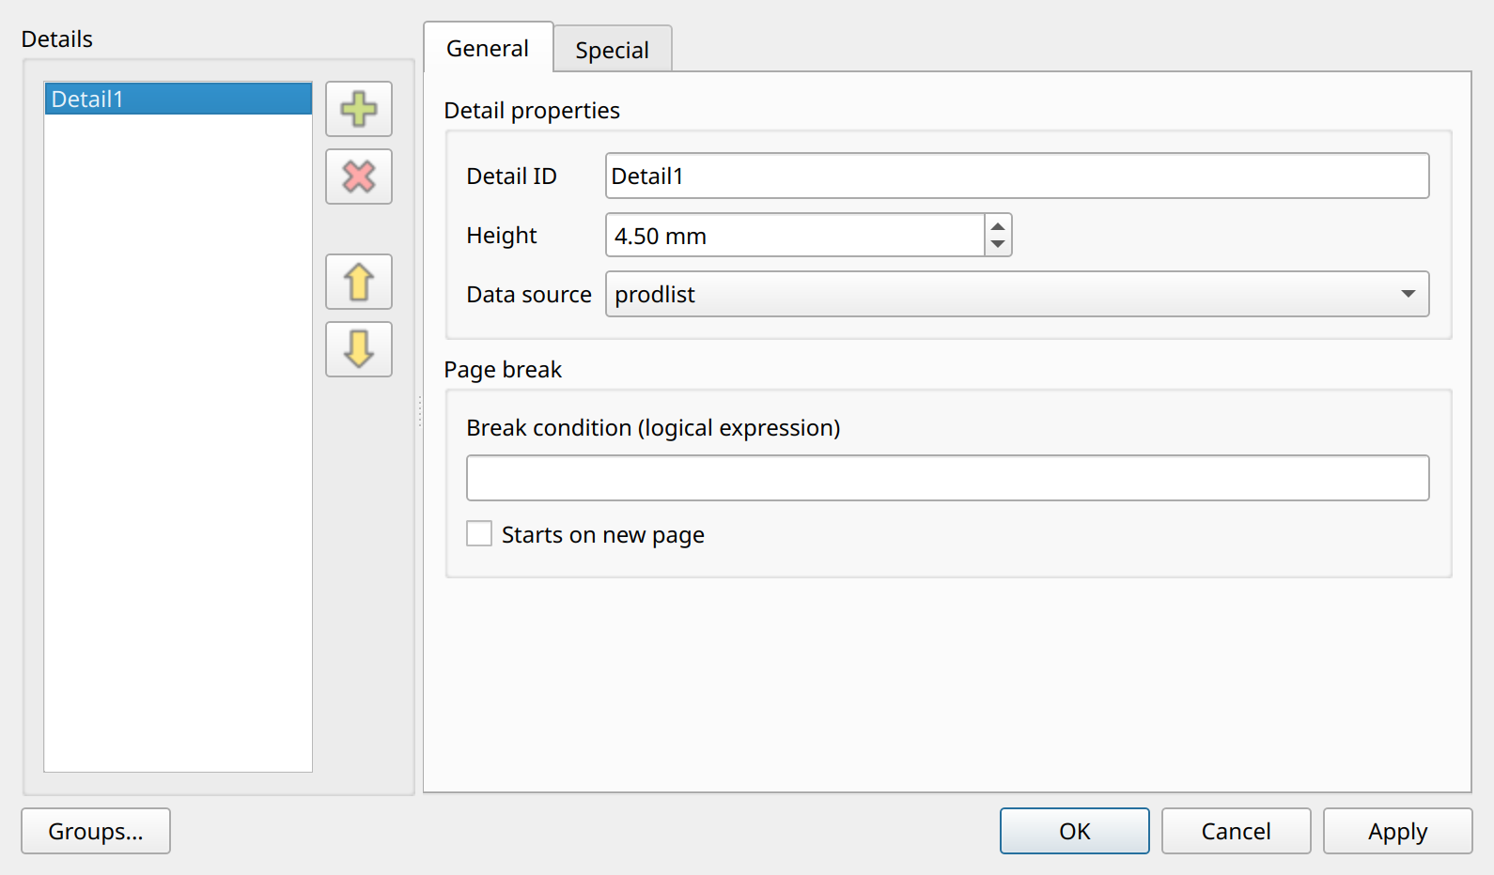
Task: Cancel the detail changes
Action: [1236, 831]
